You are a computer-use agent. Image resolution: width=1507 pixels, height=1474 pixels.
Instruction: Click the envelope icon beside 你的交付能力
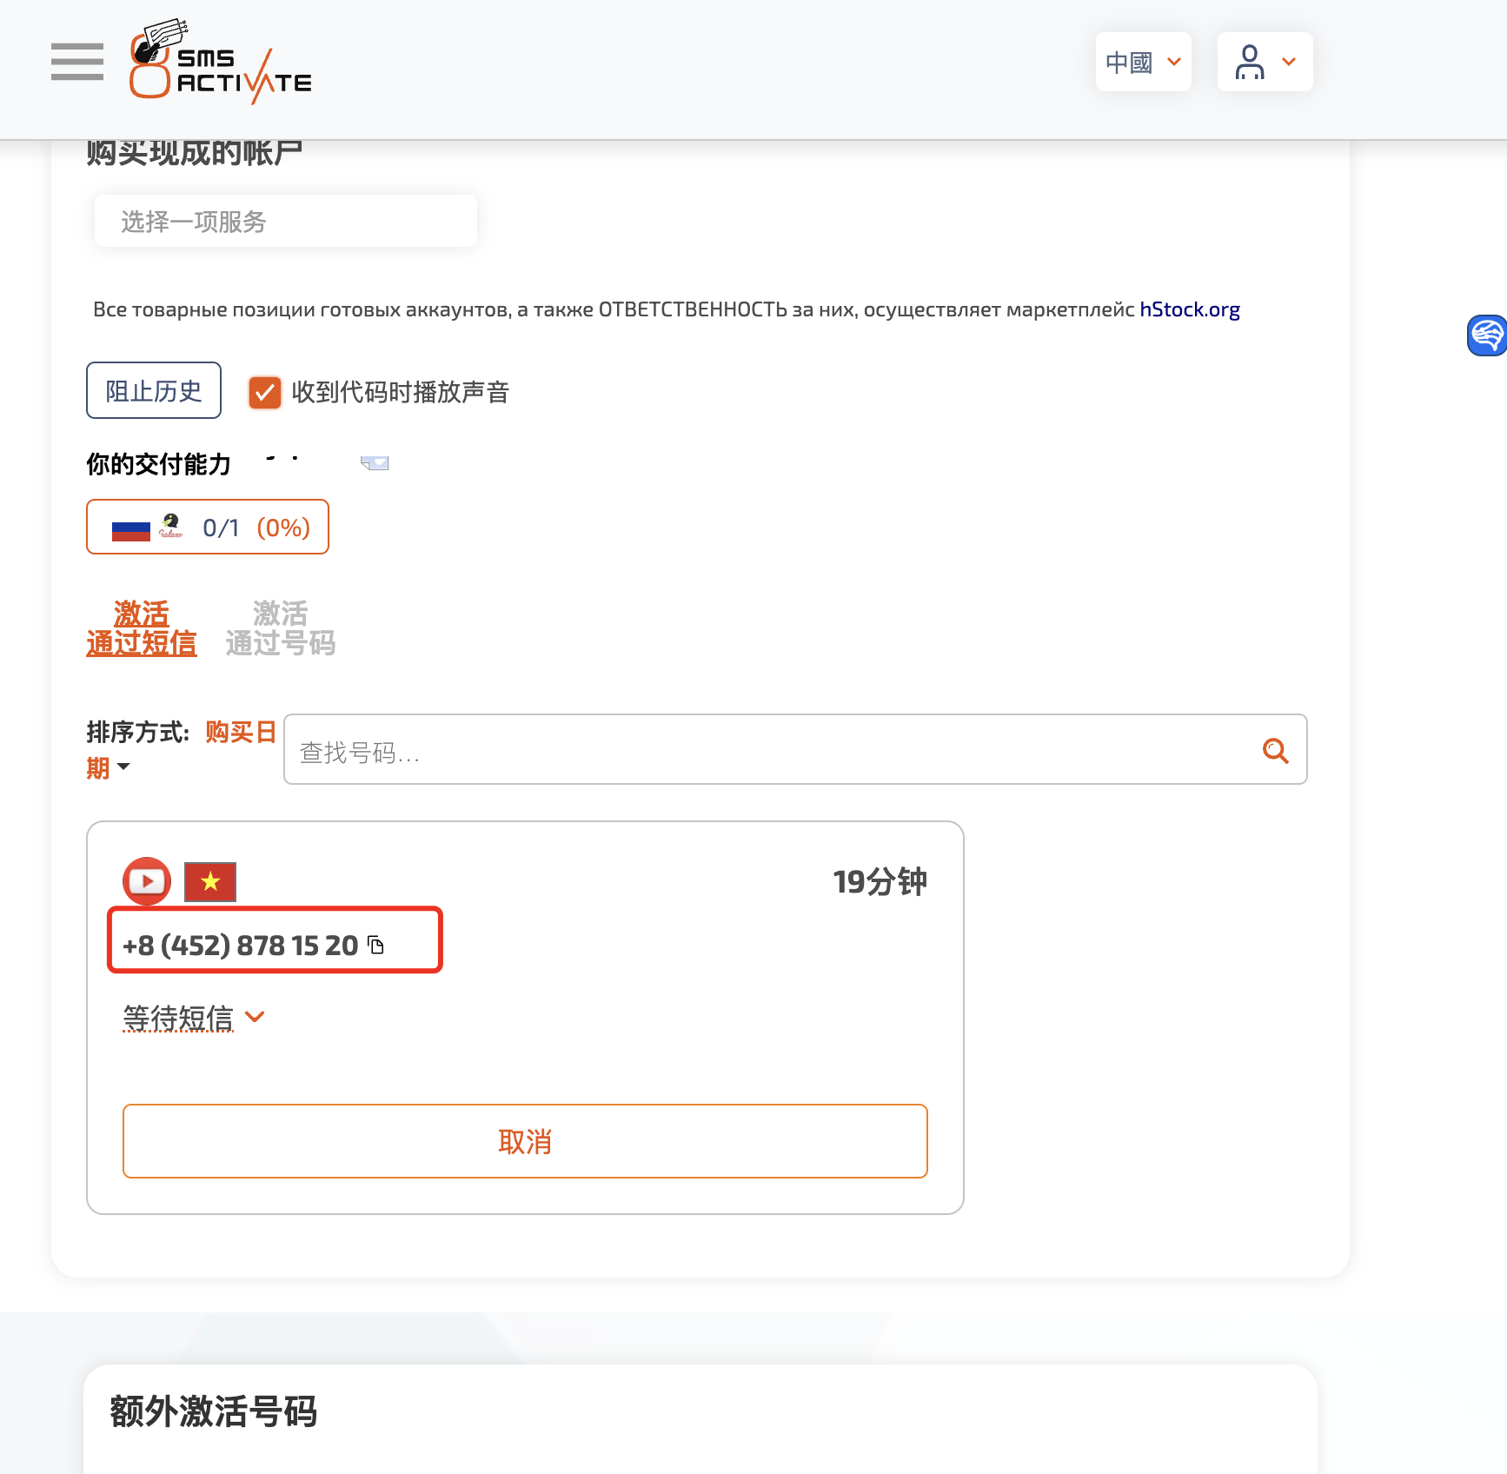click(375, 463)
